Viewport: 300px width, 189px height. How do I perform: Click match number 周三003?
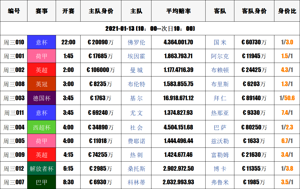coord(14,98)
